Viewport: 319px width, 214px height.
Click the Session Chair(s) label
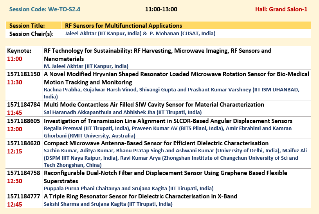point(31,34)
